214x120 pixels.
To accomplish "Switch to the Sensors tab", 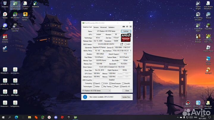I will 96,27.
